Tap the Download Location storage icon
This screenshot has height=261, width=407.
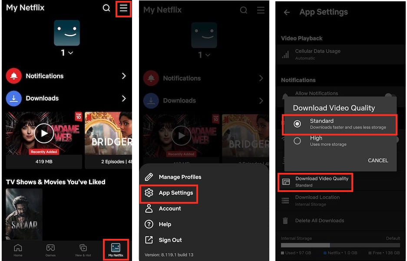(285, 201)
